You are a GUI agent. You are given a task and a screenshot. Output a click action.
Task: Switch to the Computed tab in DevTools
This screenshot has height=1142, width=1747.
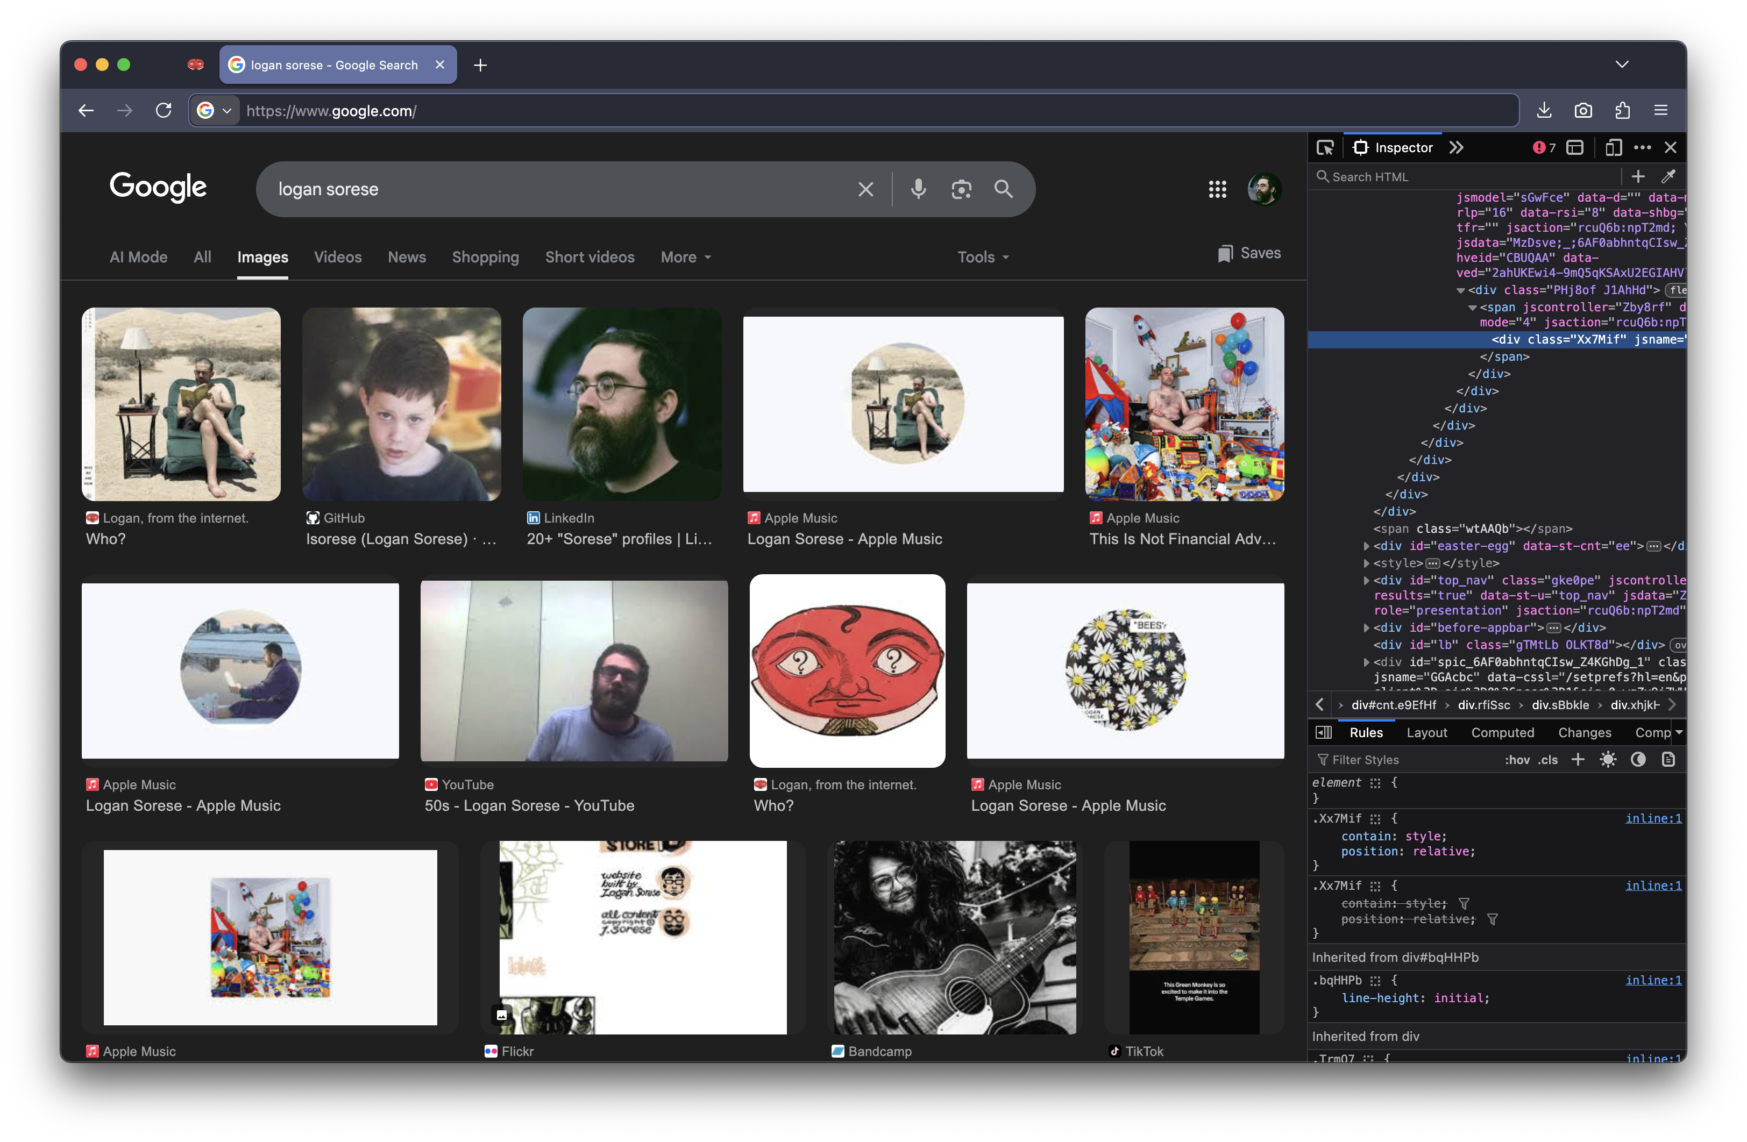(x=1503, y=732)
